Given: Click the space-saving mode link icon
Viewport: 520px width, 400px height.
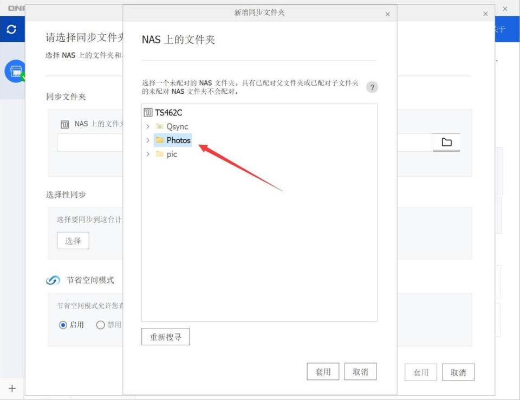Looking at the screenshot, I should (53, 281).
